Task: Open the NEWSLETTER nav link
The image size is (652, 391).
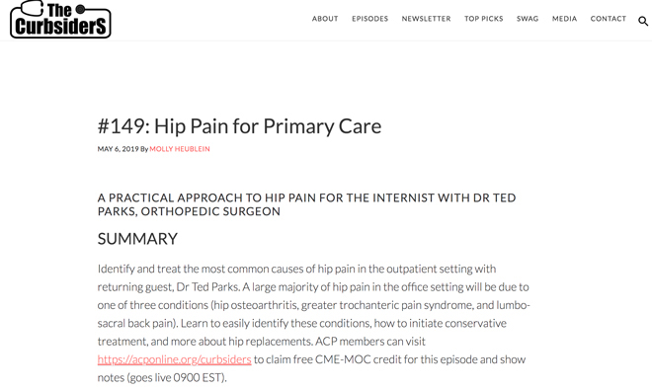Action: point(426,19)
